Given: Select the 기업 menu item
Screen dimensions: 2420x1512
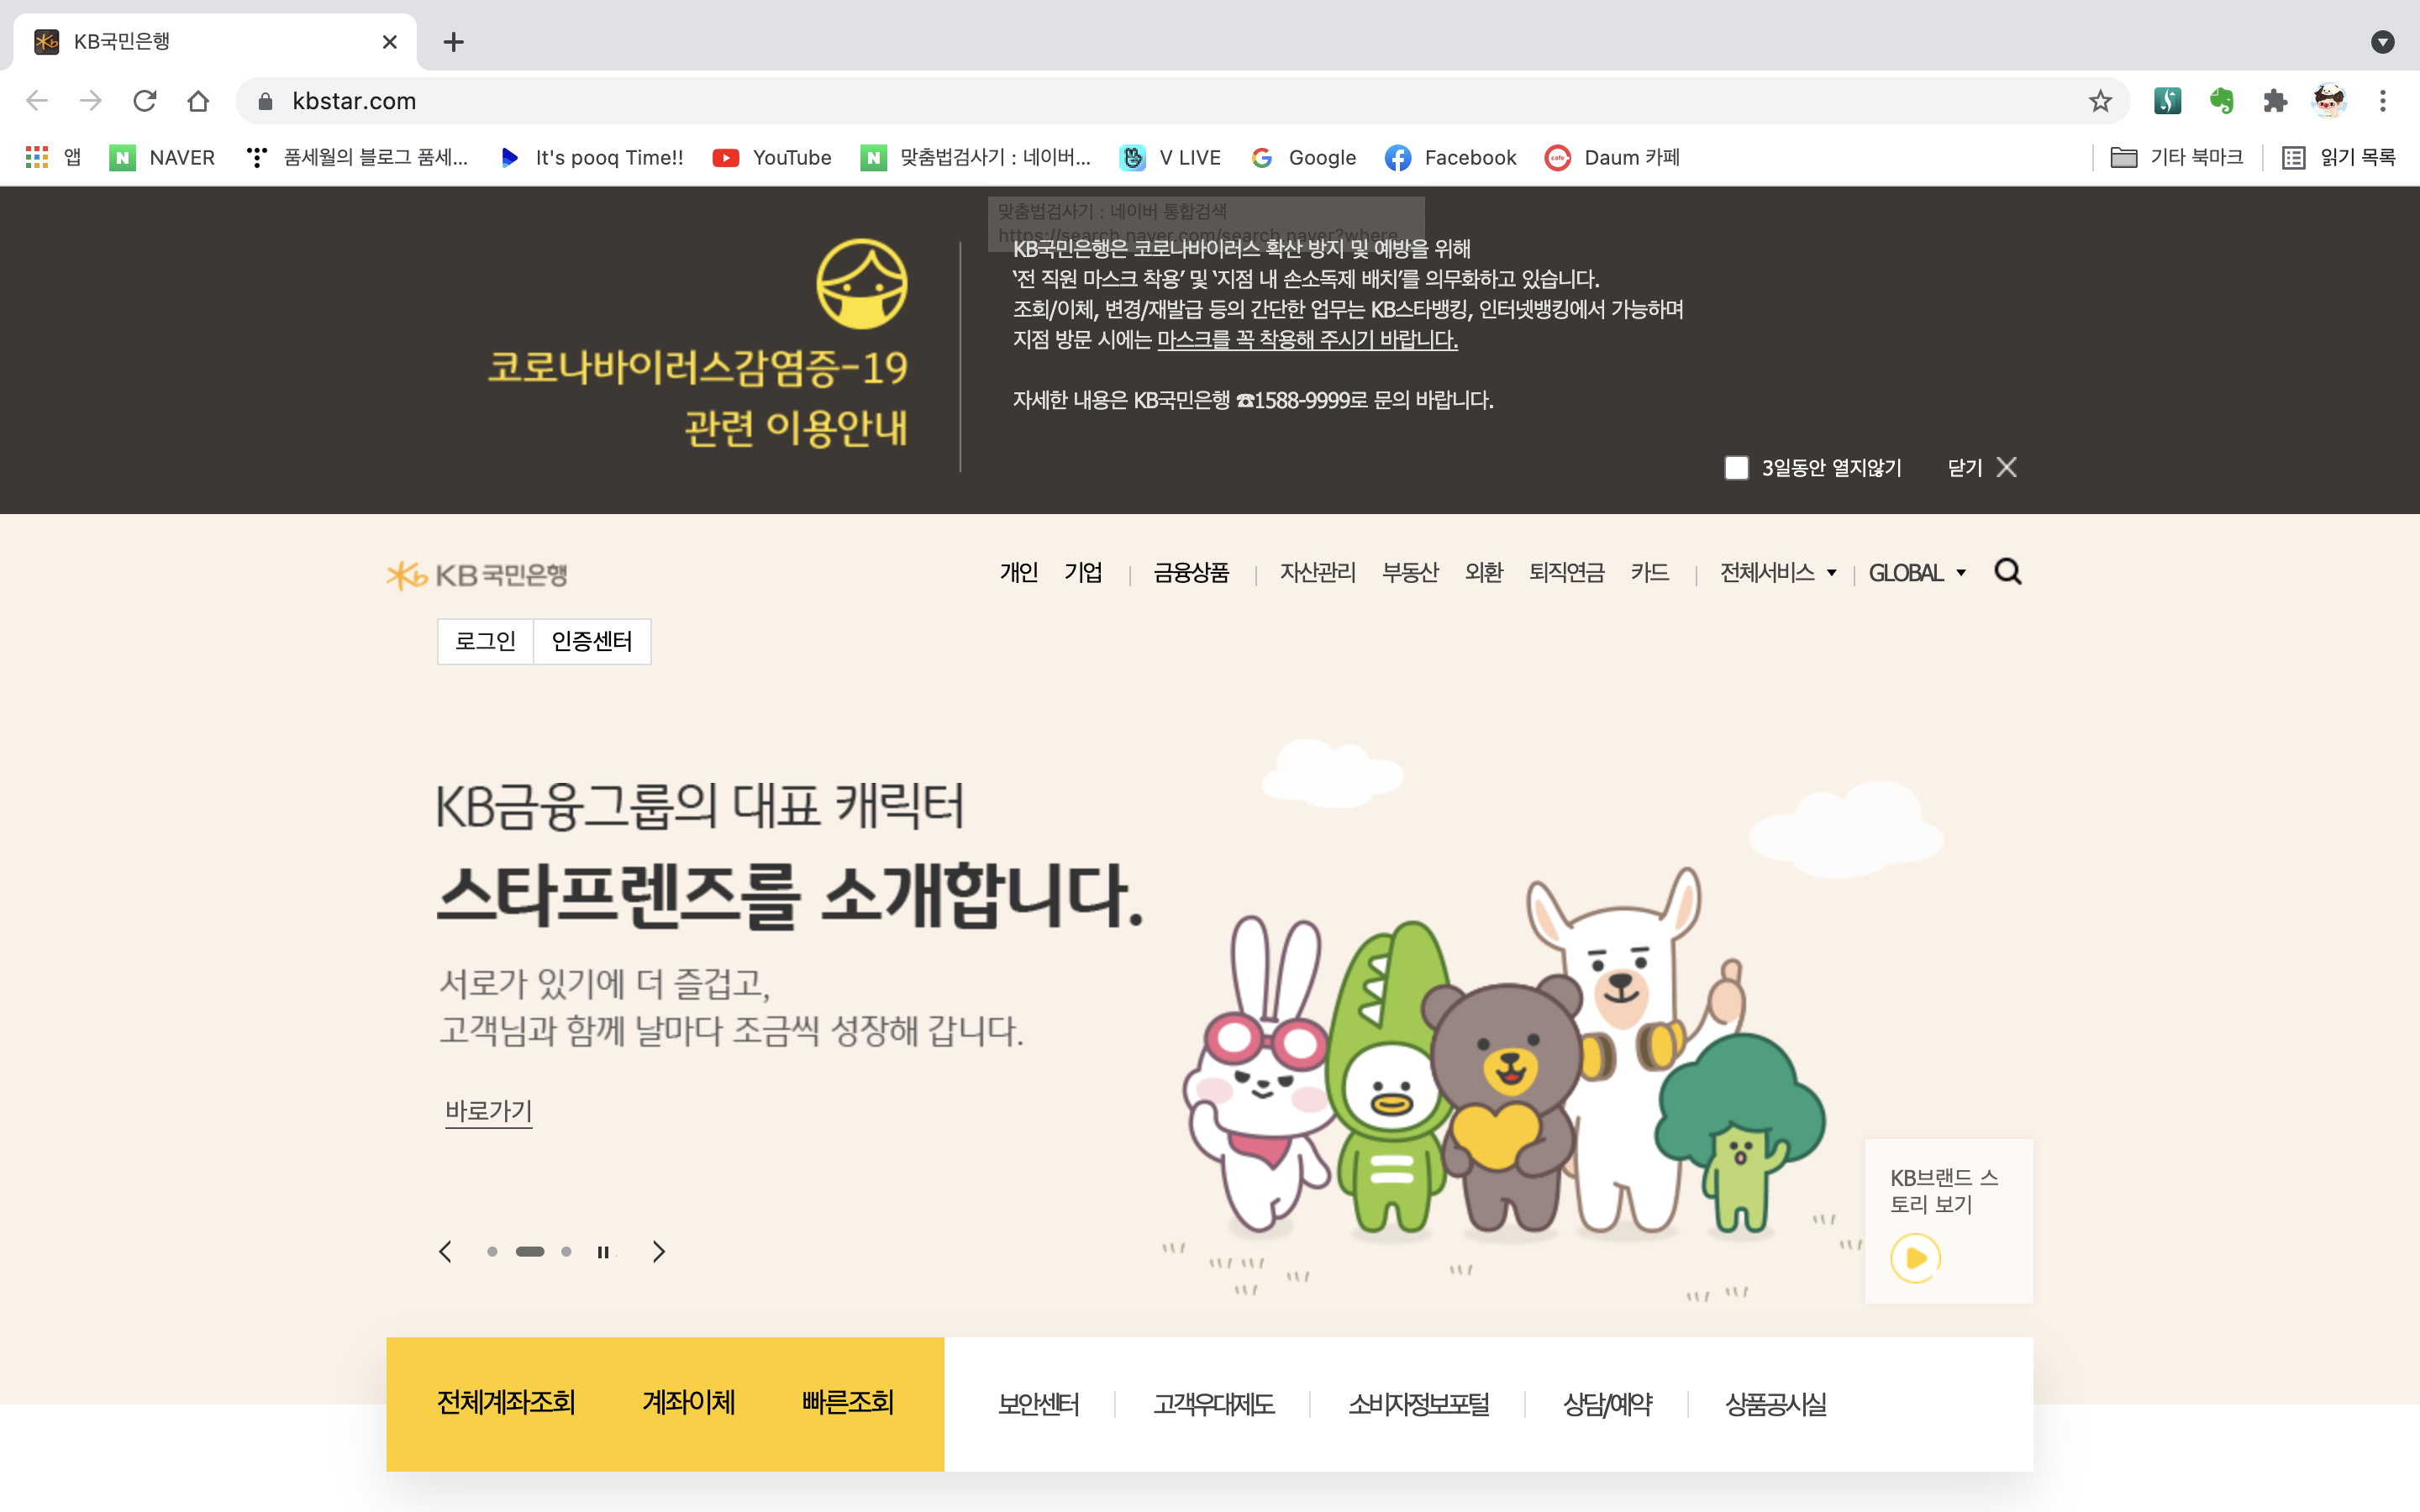Looking at the screenshot, I should 1083,573.
